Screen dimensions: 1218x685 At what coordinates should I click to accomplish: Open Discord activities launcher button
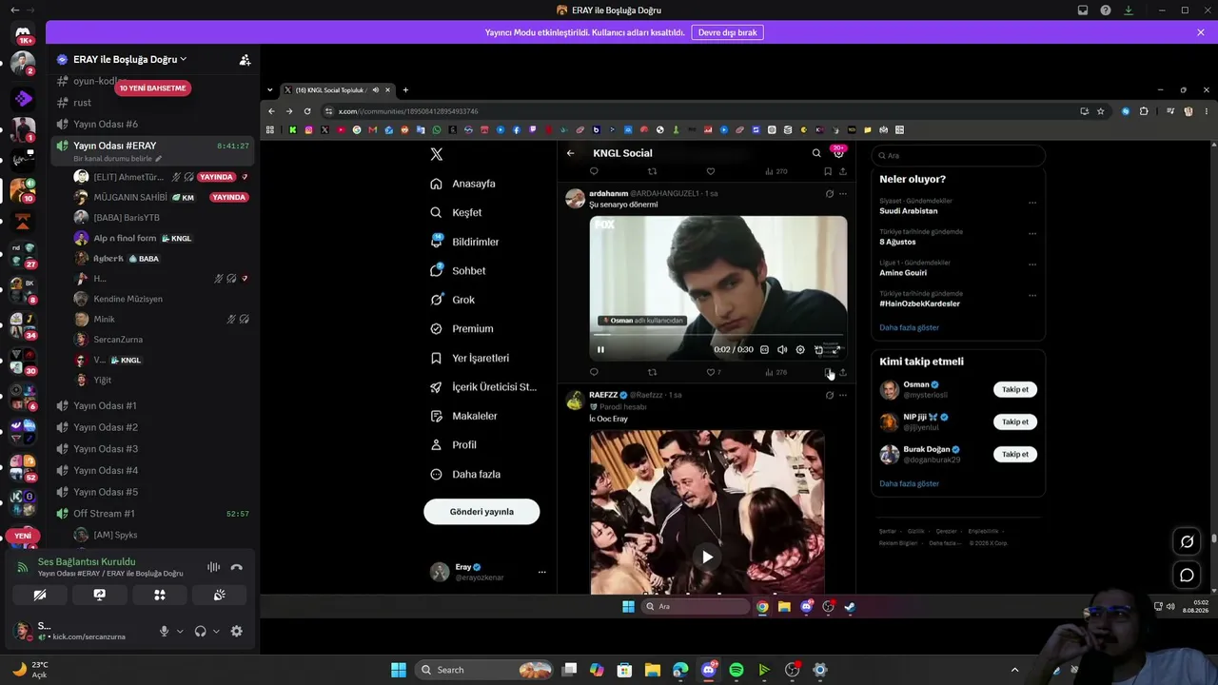tap(160, 595)
